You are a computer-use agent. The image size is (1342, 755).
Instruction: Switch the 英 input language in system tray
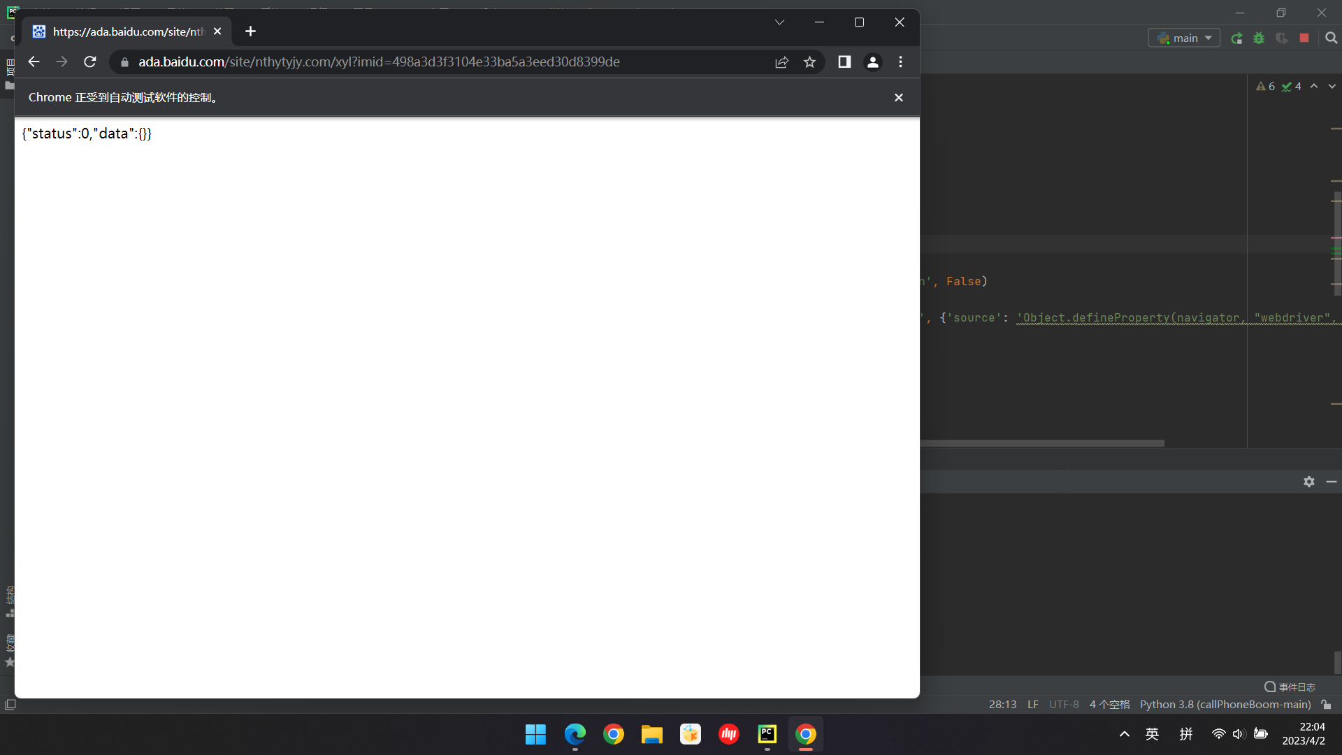[x=1152, y=734]
